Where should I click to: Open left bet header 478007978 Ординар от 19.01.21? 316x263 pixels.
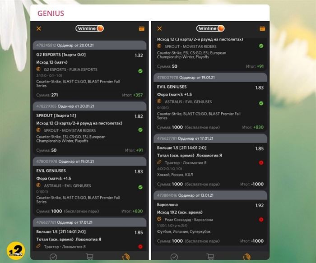coord(90,161)
